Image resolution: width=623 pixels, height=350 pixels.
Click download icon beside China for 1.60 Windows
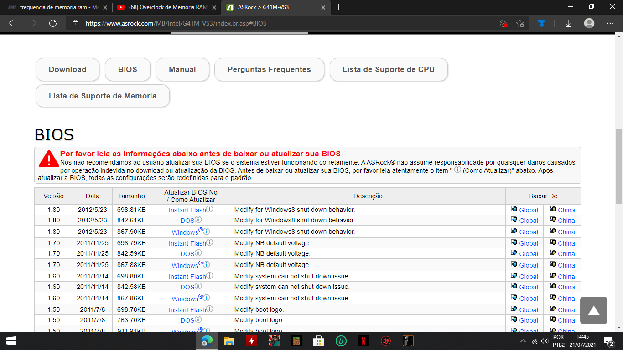click(x=553, y=298)
